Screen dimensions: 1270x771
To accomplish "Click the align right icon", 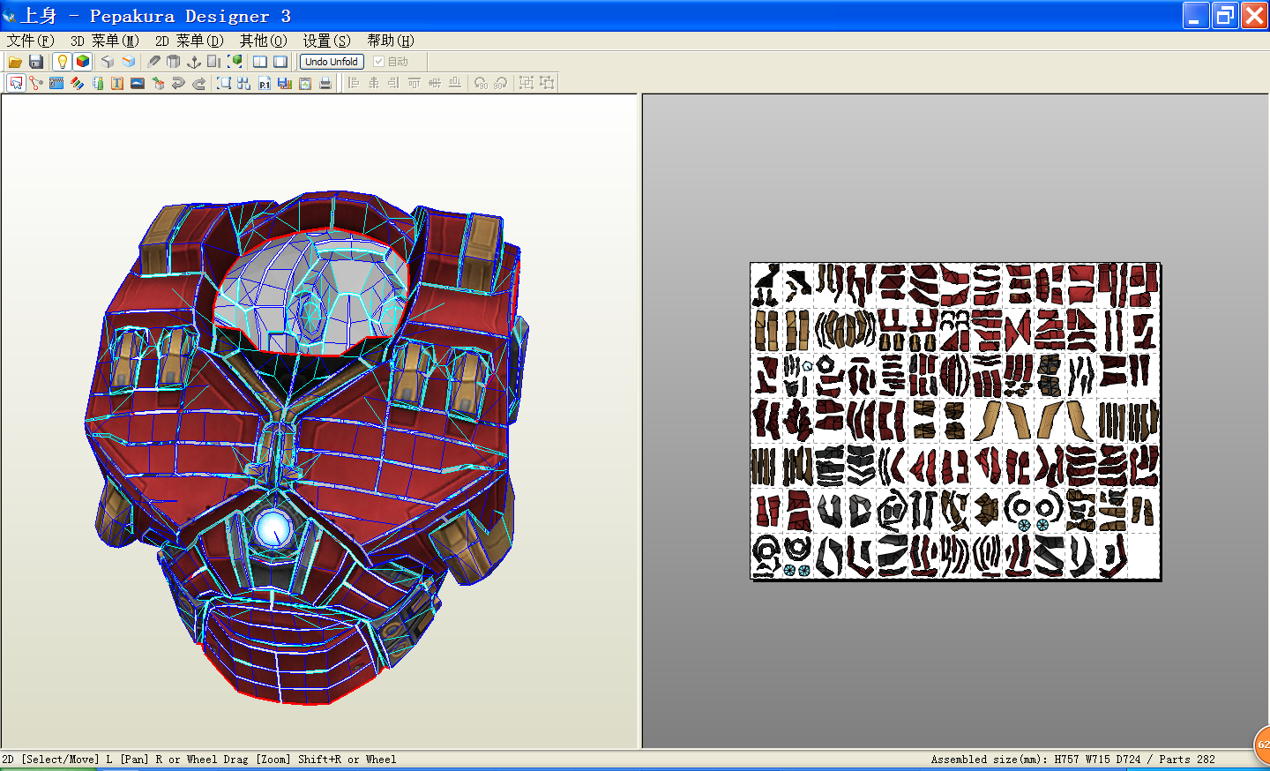I will [394, 83].
